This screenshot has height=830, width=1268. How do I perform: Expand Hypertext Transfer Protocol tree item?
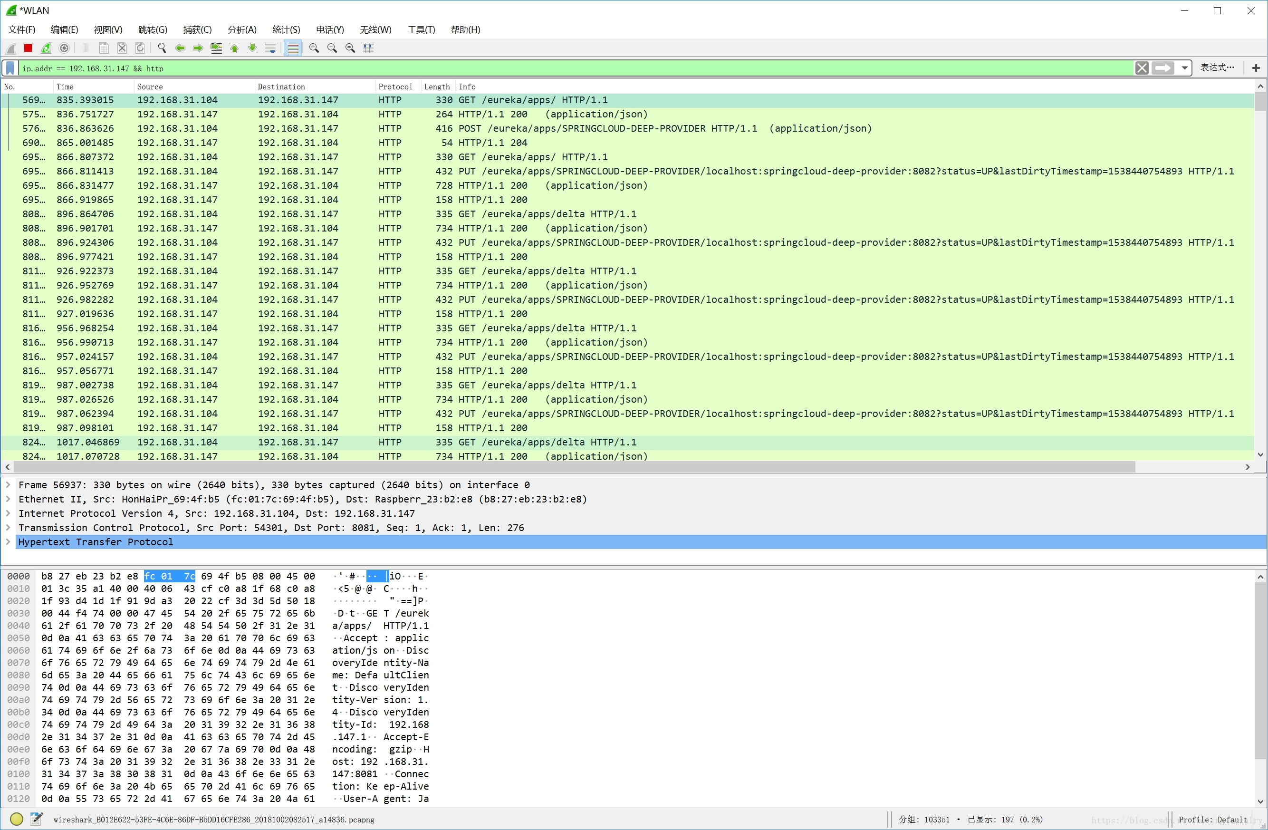[x=8, y=542]
